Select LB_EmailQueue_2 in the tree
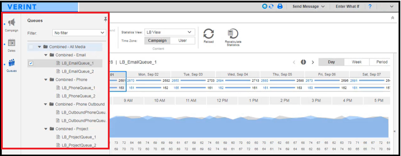 [x=78, y=71]
